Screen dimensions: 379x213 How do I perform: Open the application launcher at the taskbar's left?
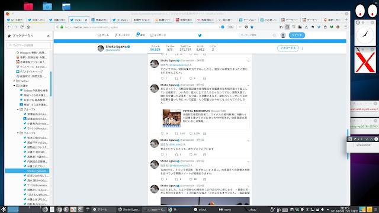[x=4, y=209]
